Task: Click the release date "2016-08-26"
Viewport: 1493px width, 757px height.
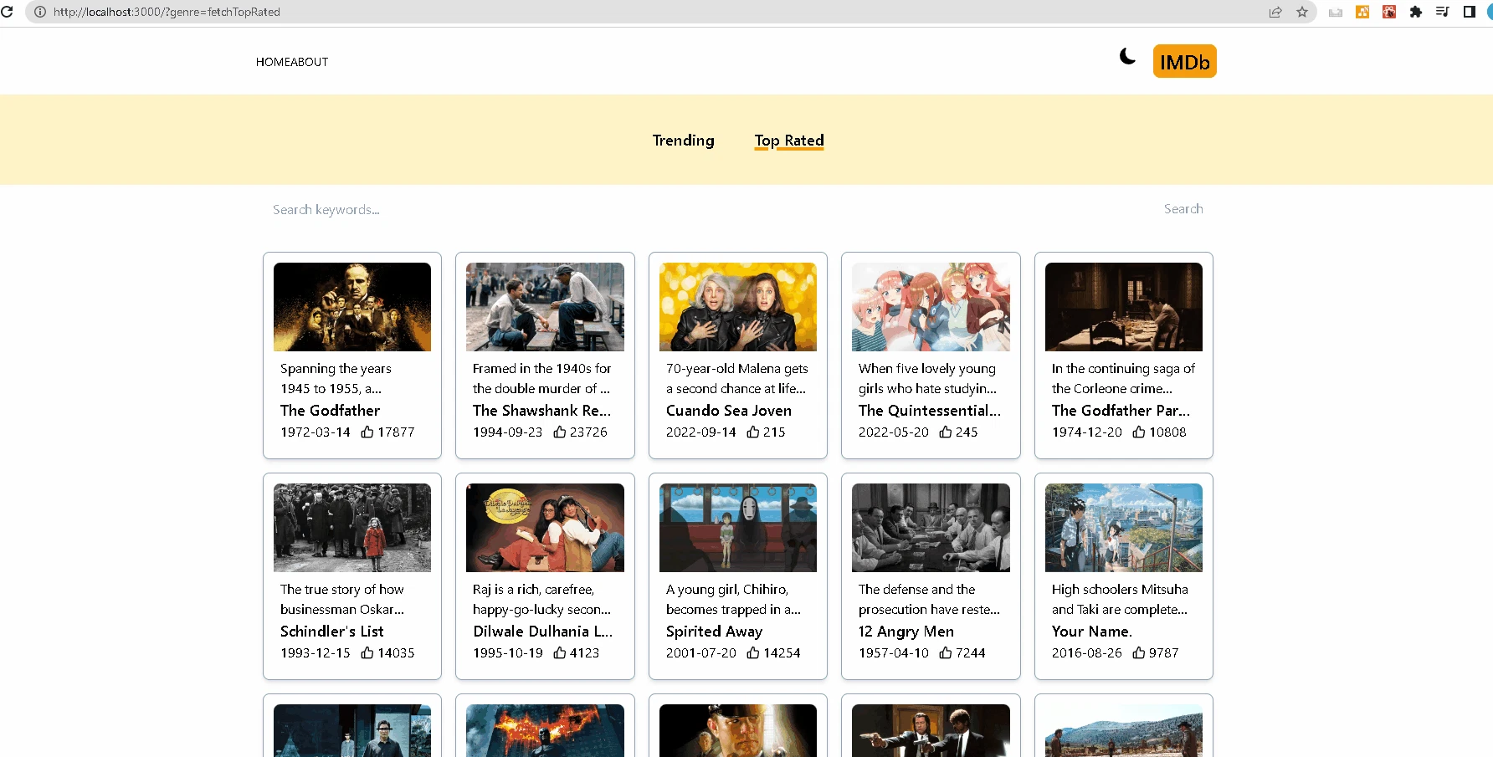Action: 1087,653
